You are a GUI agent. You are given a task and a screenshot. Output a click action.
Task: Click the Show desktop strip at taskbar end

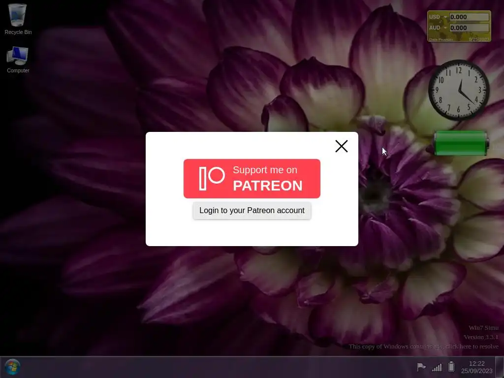coord(500,367)
